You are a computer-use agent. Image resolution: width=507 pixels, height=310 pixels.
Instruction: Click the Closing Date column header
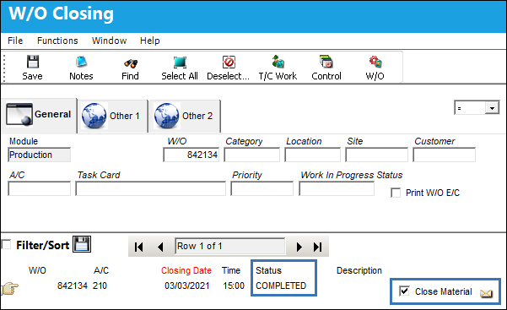point(186,270)
